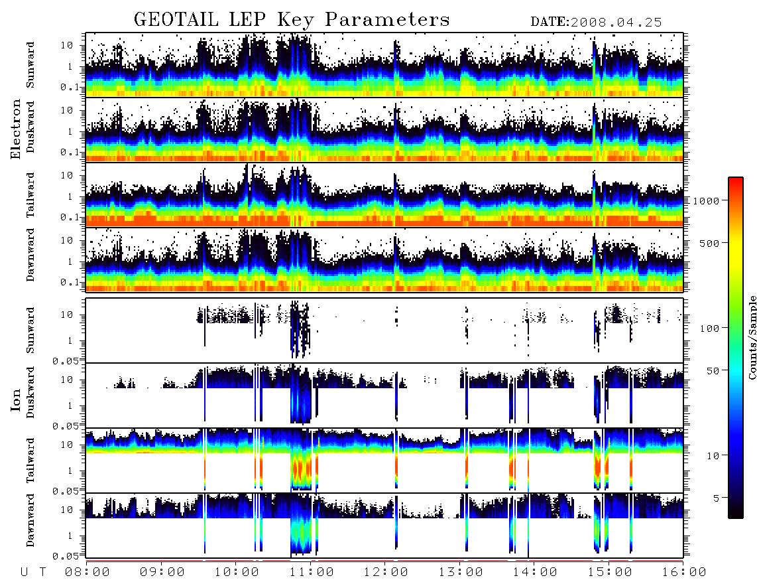Click the Ion Duskward panel label

(x=30, y=392)
